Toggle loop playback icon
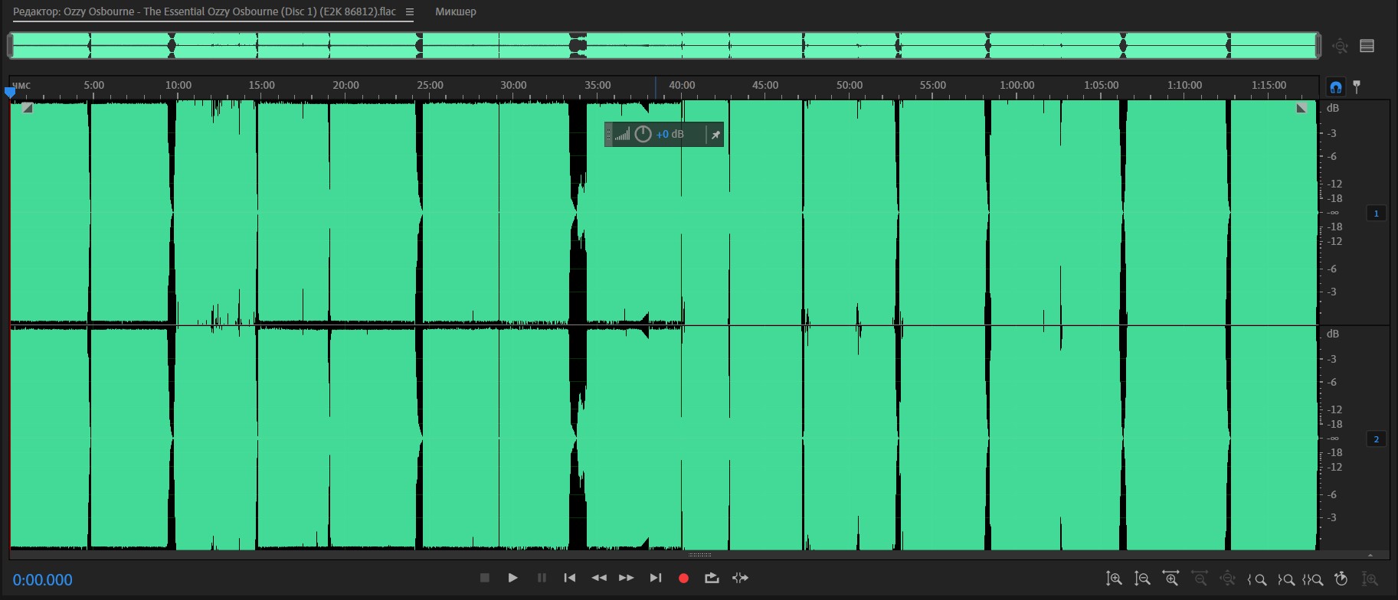This screenshot has height=600, width=1398. 712,578
